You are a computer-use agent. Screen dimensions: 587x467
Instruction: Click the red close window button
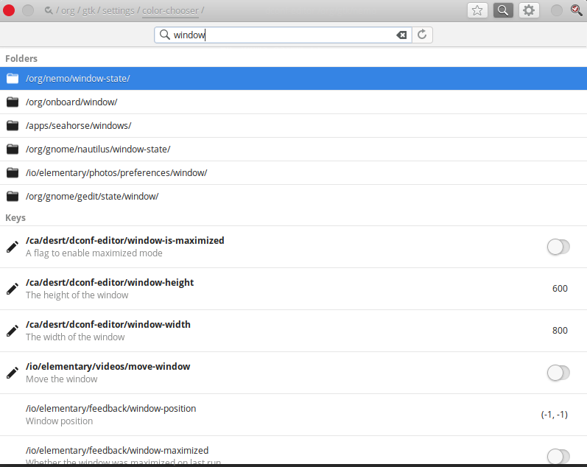(9, 10)
